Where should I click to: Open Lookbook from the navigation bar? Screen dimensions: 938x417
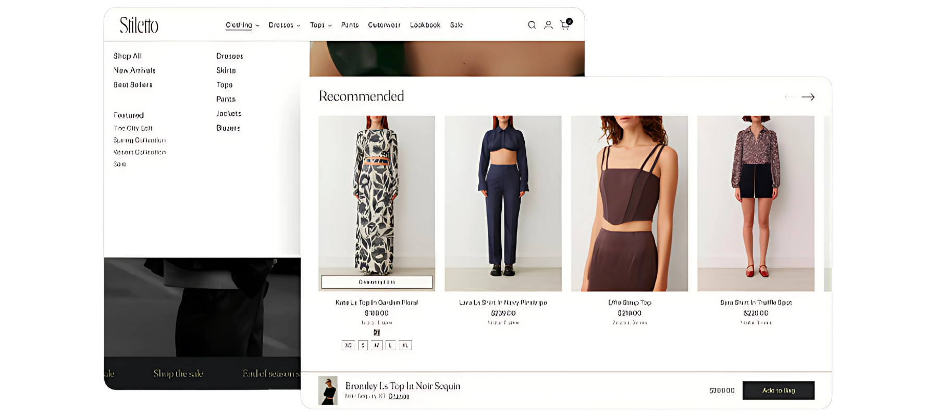pos(425,25)
